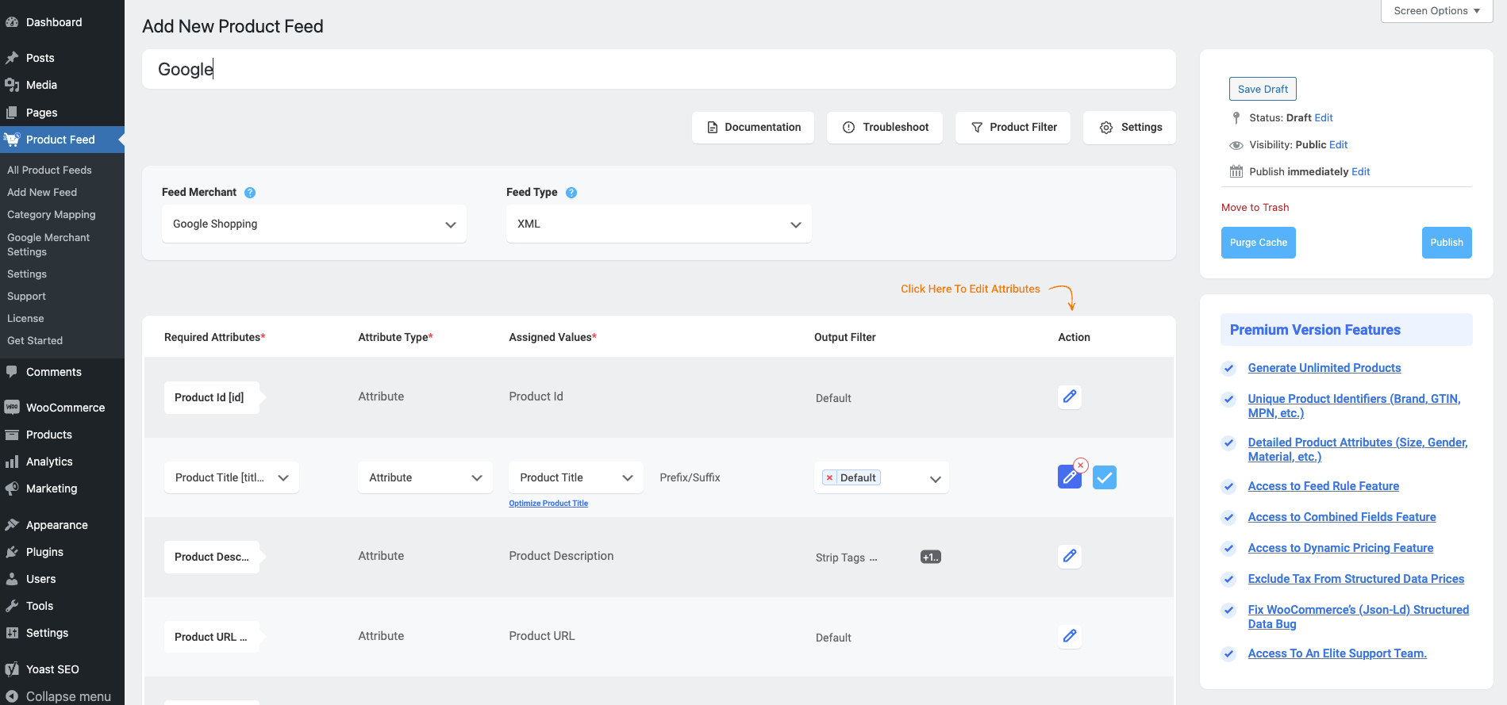The height and width of the screenshot is (705, 1507).
Task: Confirm Product Title edit with checkmark
Action: pos(1105,477)
